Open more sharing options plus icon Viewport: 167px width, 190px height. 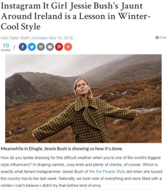click(68, 47)
